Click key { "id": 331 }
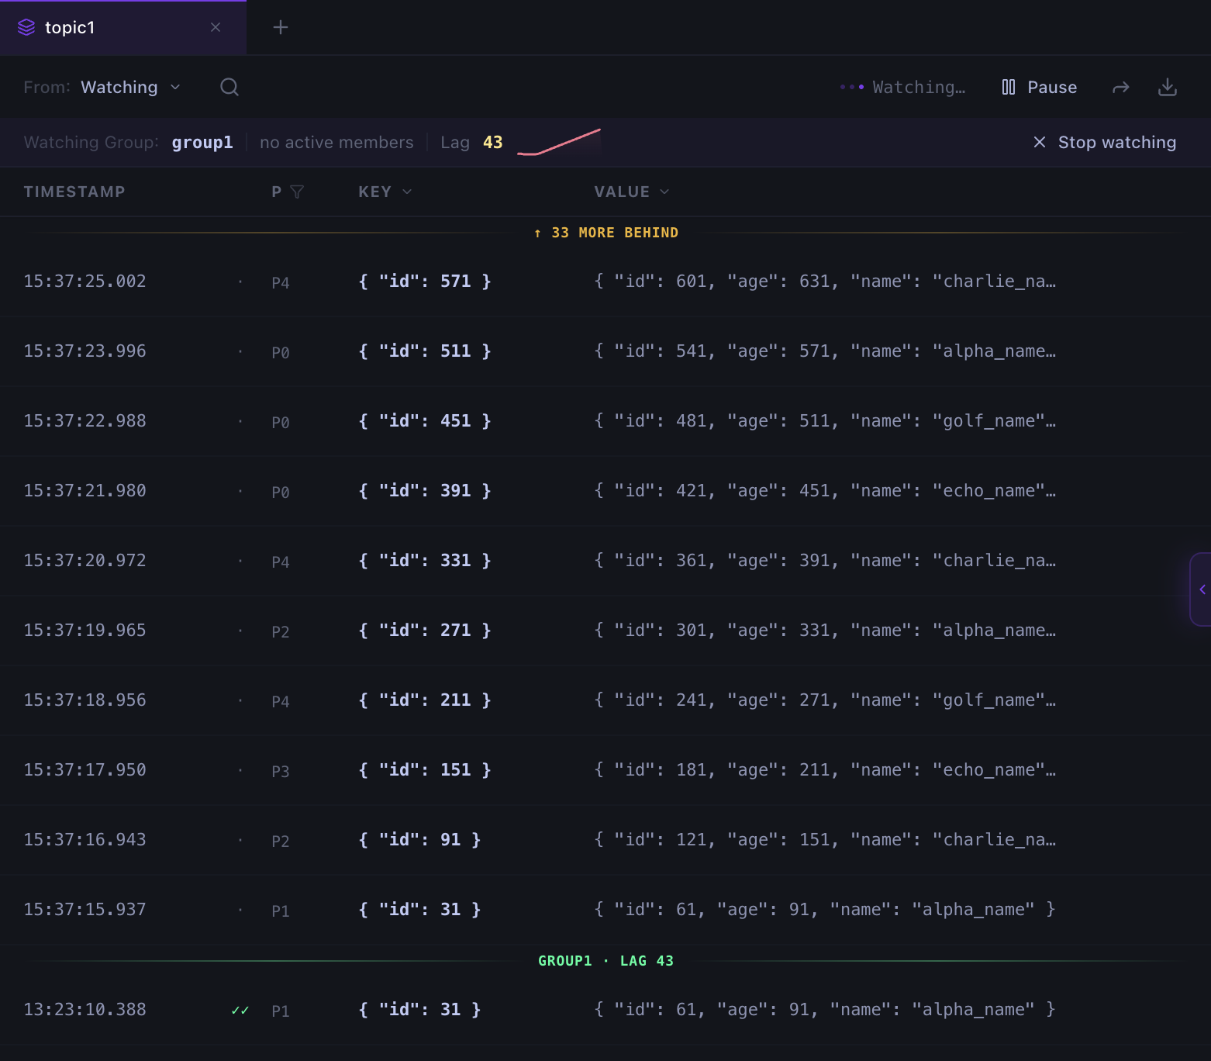 point(425,561)
